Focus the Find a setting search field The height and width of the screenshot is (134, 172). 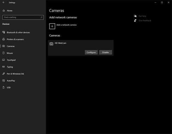tap(23, 17)
